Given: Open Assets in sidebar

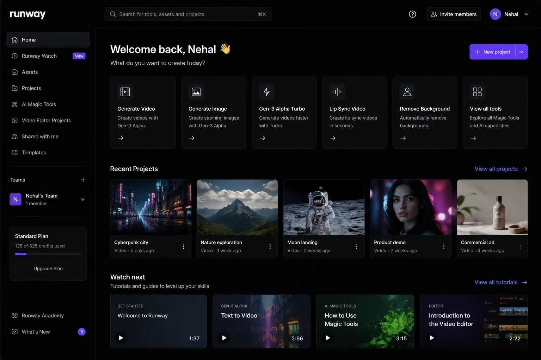Looking at the screenshot, I should pyautogui.click(x=48, y=72).
